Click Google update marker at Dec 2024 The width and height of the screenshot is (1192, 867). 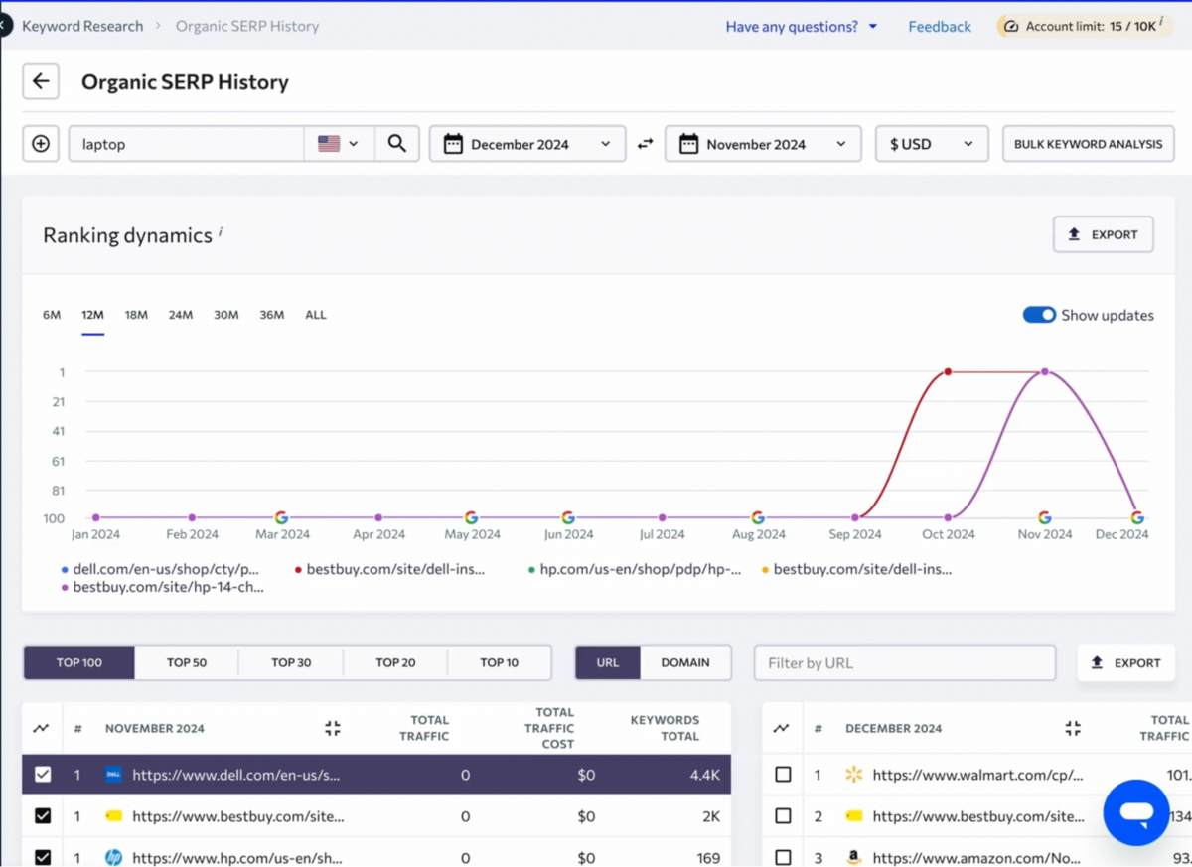(x=1137, y=517)
